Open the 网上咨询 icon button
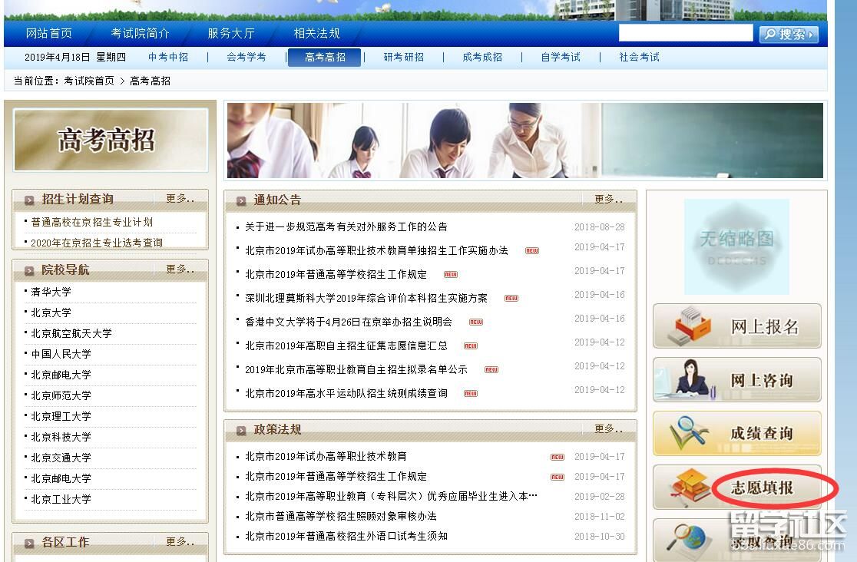This screenshot has width=857, height=562. coord(736,380)
